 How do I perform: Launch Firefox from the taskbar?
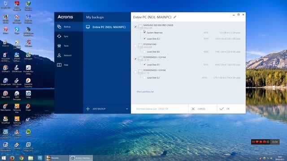pyautogui.click(x=12, y=158)
